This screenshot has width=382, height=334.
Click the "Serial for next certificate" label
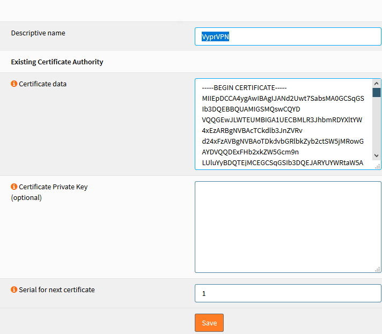point(56,290)
